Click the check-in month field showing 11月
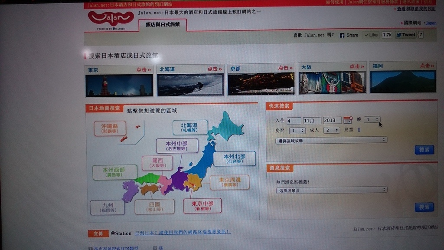 click(x=312, y=121)
